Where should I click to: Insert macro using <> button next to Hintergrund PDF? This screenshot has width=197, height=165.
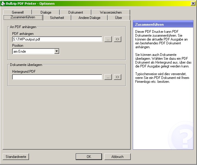pos(117,77)
